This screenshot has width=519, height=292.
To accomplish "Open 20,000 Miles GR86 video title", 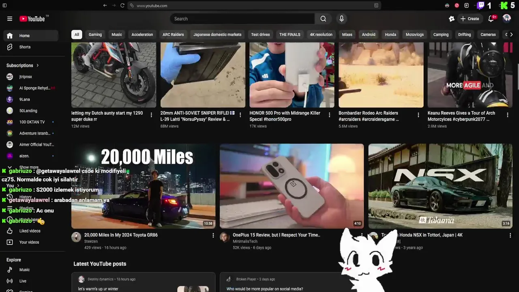I will click(x=121, y=235).
